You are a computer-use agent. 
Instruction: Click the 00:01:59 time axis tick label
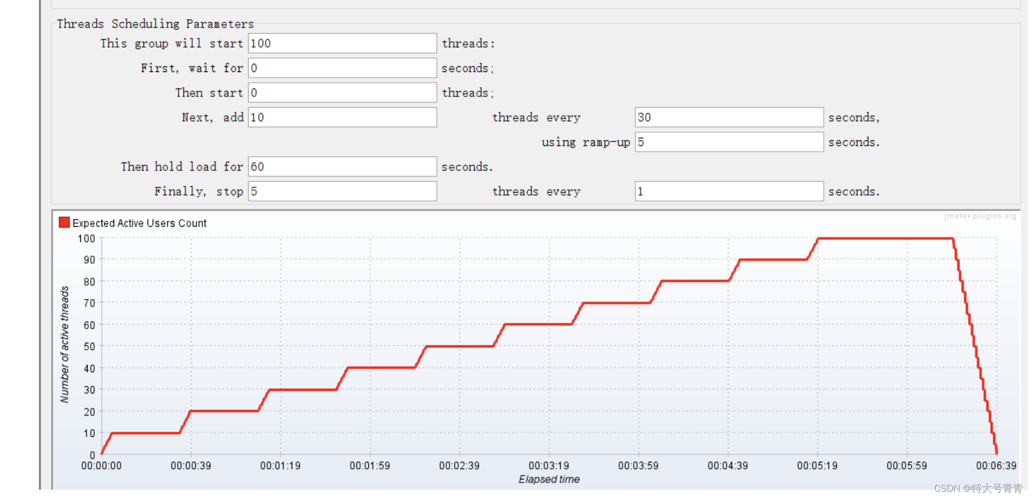tap(370, 465)
